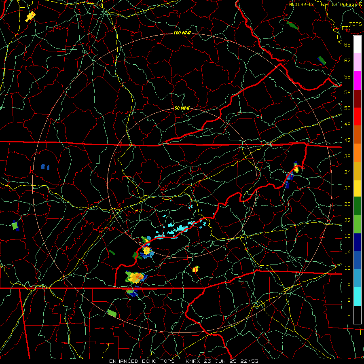Click the dark red legend swatch
Screen dimensions: 364x364
pos(357,98)
